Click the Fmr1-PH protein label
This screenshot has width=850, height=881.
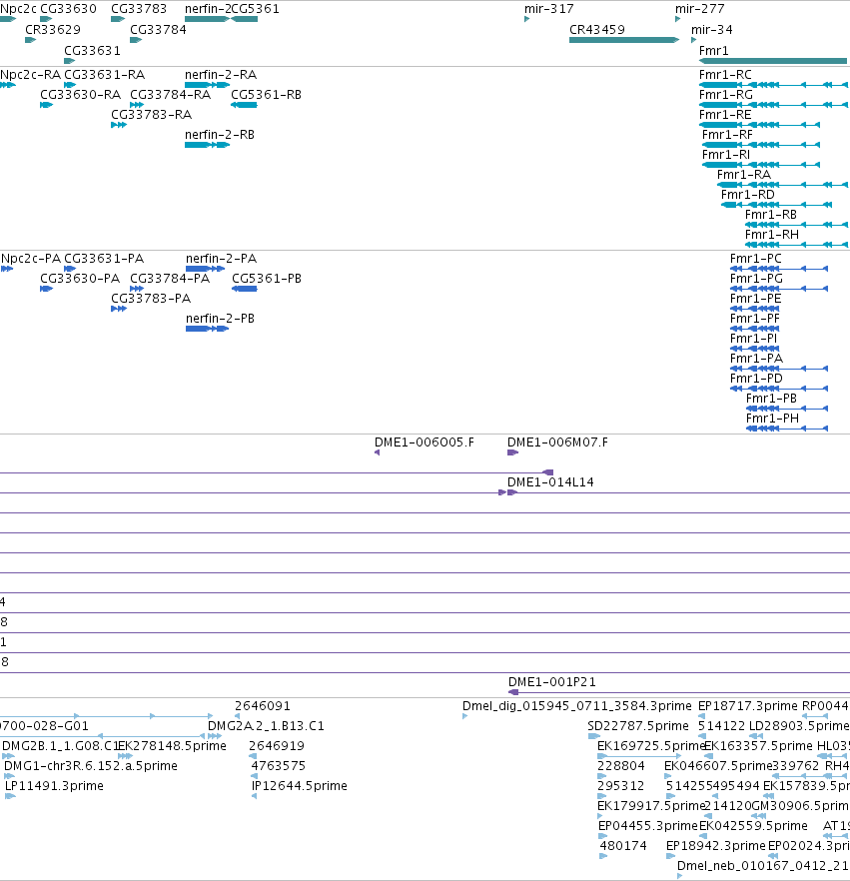click(772, 418)
